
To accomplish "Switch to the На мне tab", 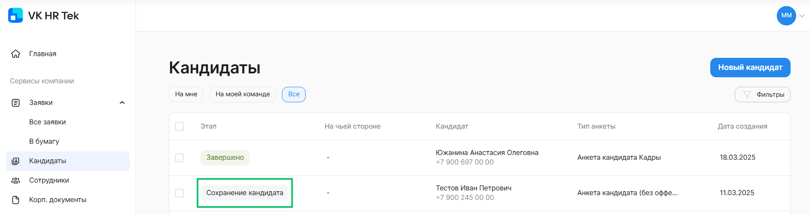I will click(x=186, y=95).
